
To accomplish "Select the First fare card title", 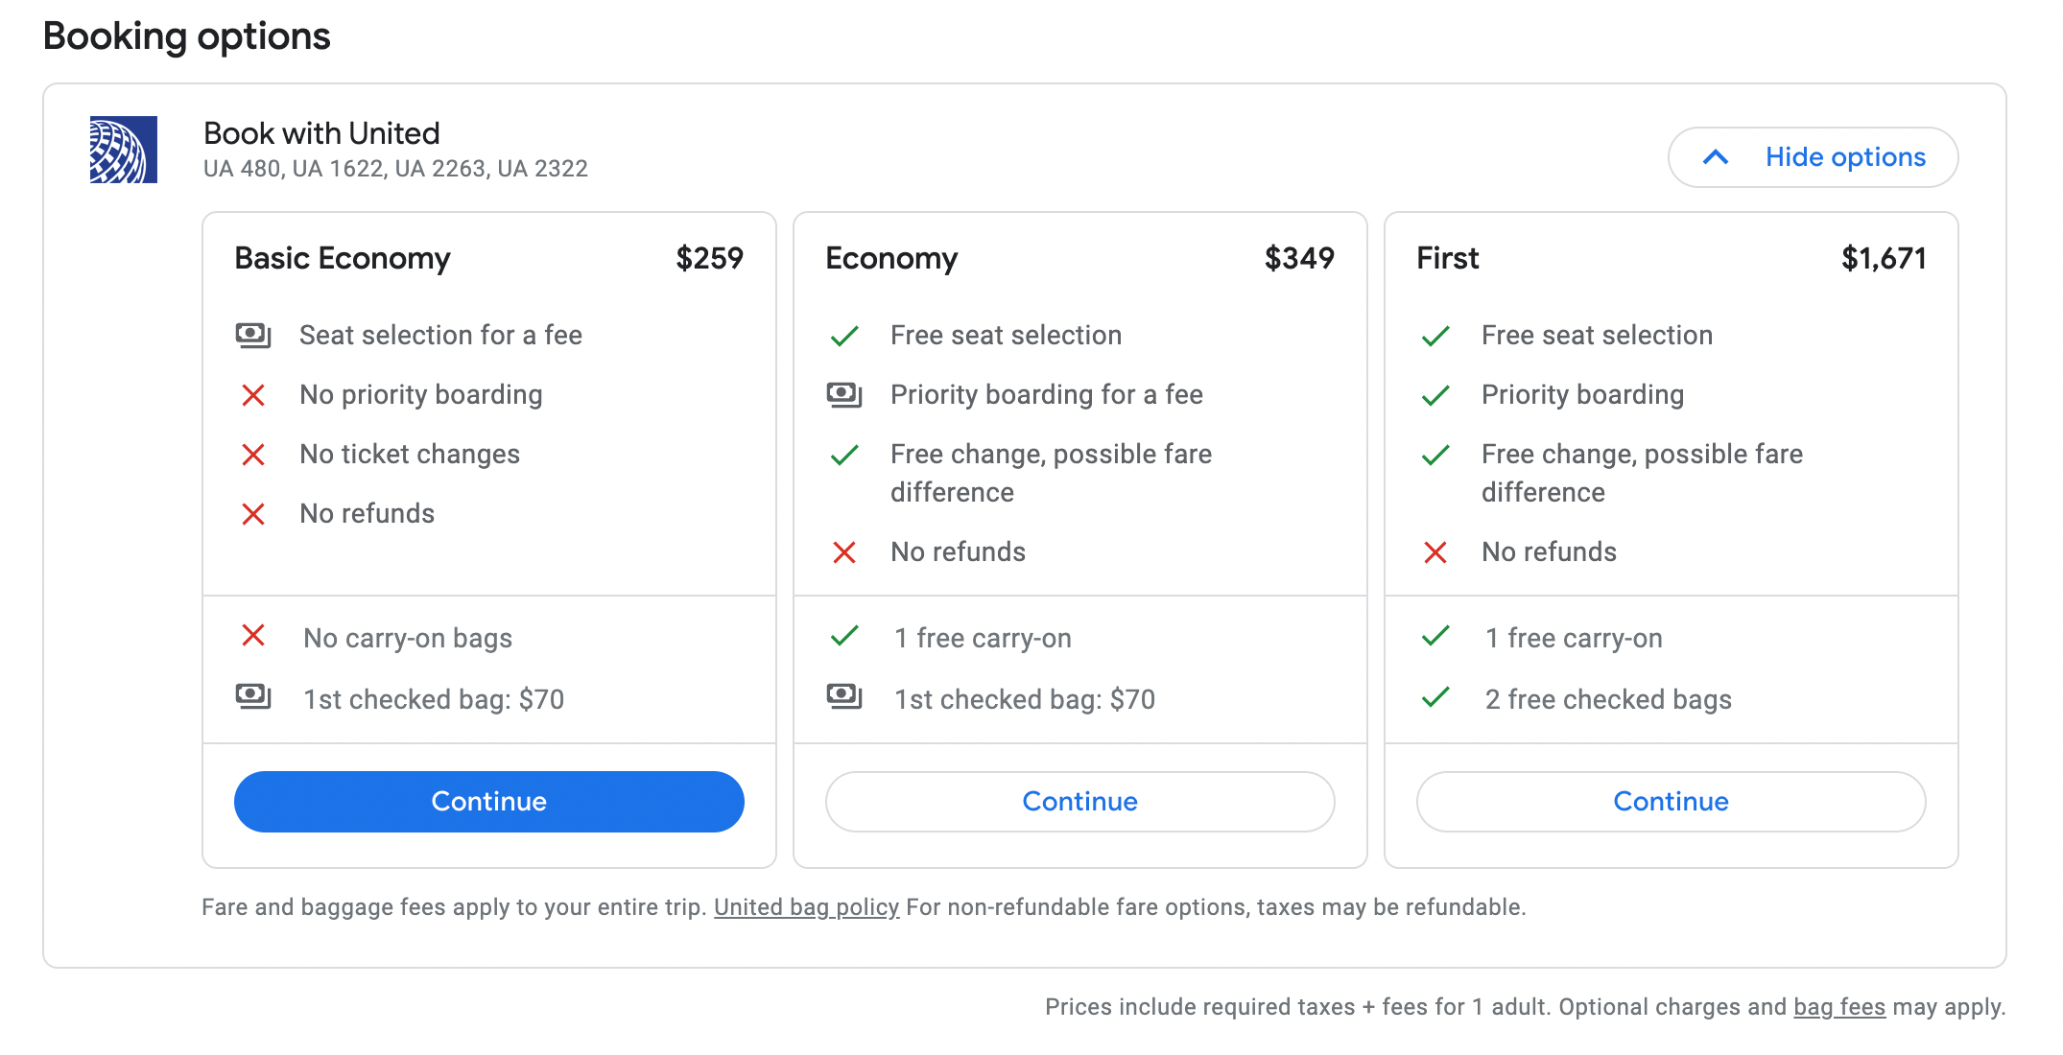I will tap(1448, 258).
